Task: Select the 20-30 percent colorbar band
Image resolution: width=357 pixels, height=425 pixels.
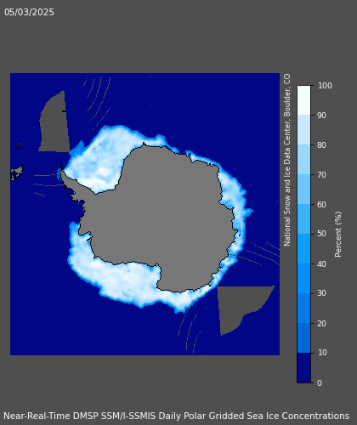Action: 303,309
